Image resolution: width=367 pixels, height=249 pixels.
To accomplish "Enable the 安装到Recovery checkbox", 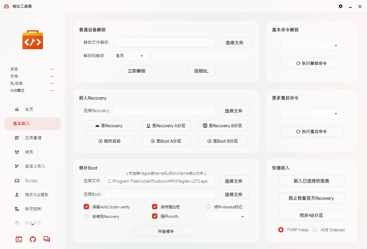I will click(86, 216).
